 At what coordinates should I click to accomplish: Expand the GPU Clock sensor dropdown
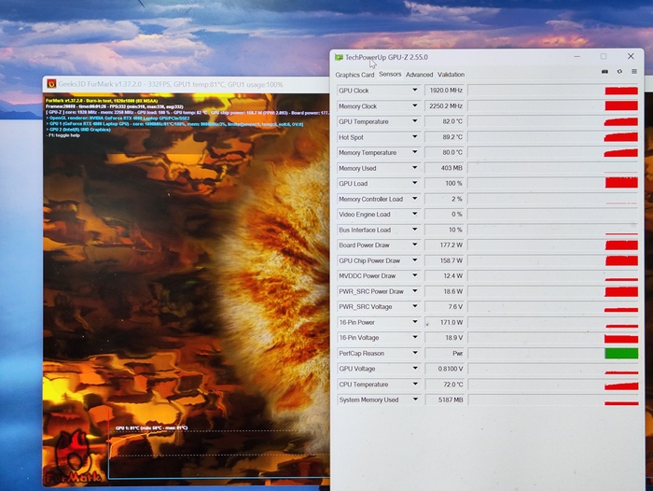click(x=415, y=91)
